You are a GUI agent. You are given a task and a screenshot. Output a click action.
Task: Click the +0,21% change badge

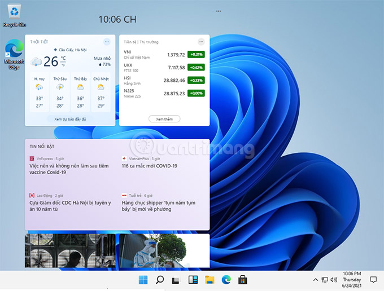(x=196, y=54)
